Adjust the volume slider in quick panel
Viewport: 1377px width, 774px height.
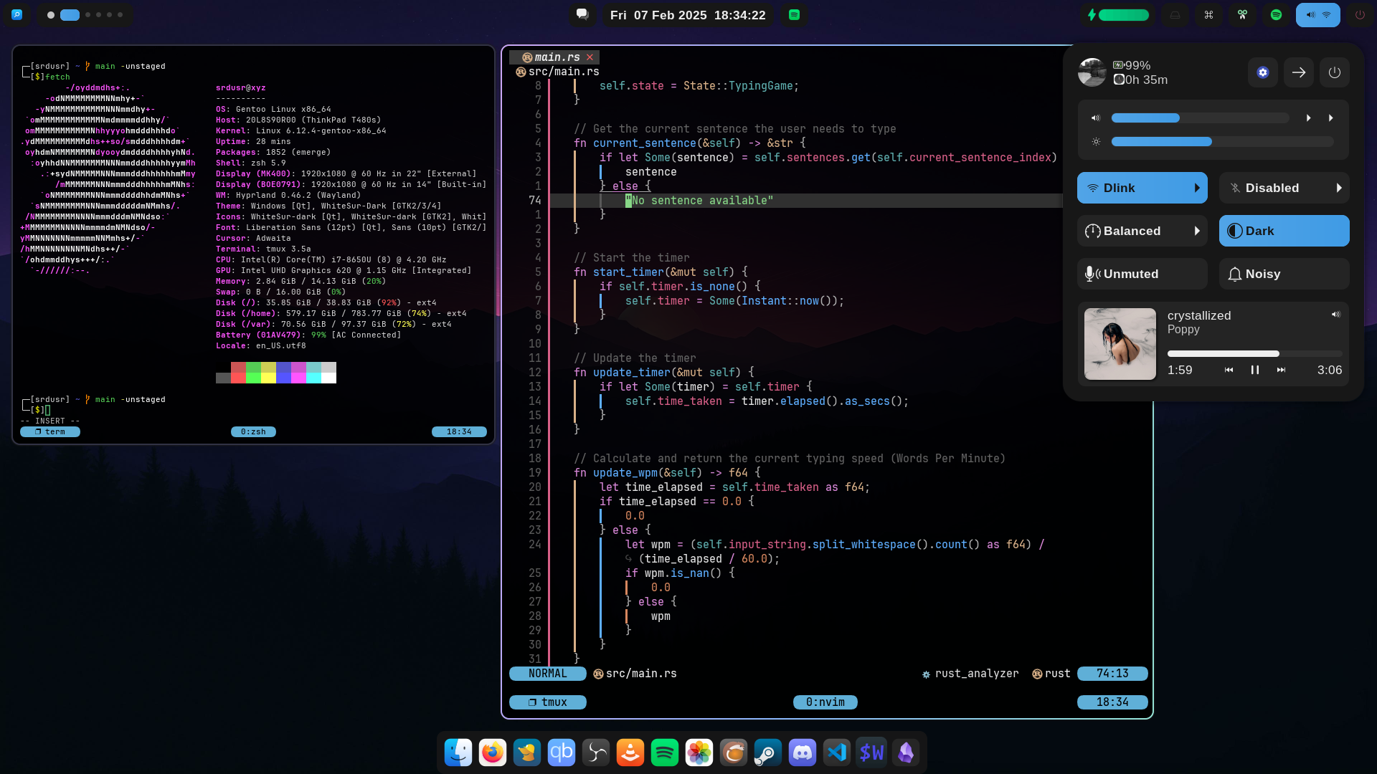[1199, 118]
